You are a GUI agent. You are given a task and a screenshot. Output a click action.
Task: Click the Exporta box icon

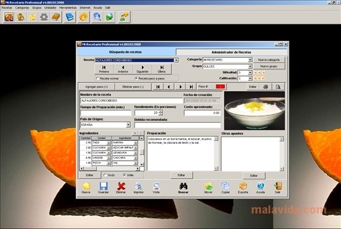coord(243,188)
